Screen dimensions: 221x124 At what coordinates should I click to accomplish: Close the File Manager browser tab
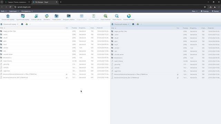57,2
